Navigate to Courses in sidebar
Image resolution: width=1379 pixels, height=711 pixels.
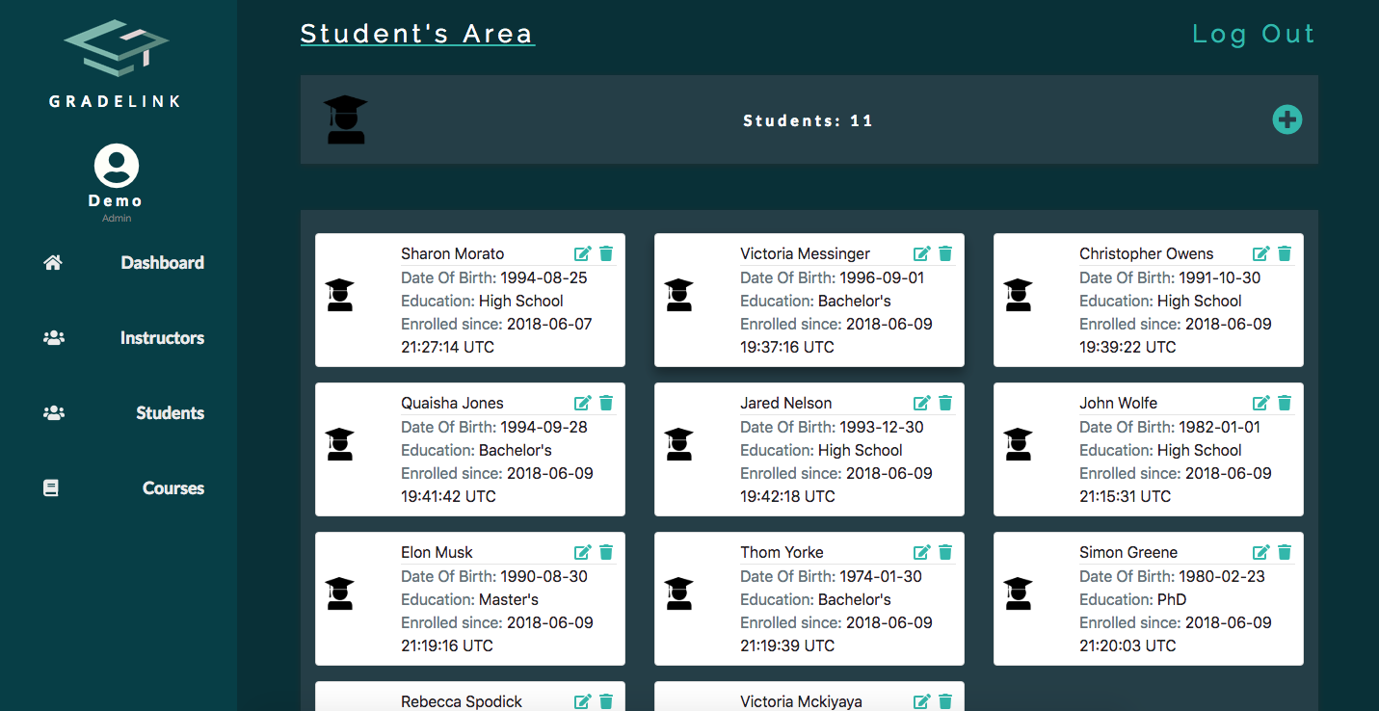tap(173, 487)
